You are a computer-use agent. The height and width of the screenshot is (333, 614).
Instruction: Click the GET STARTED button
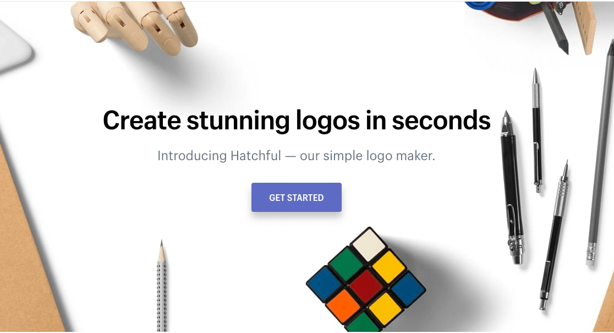[x=297, y=198]
